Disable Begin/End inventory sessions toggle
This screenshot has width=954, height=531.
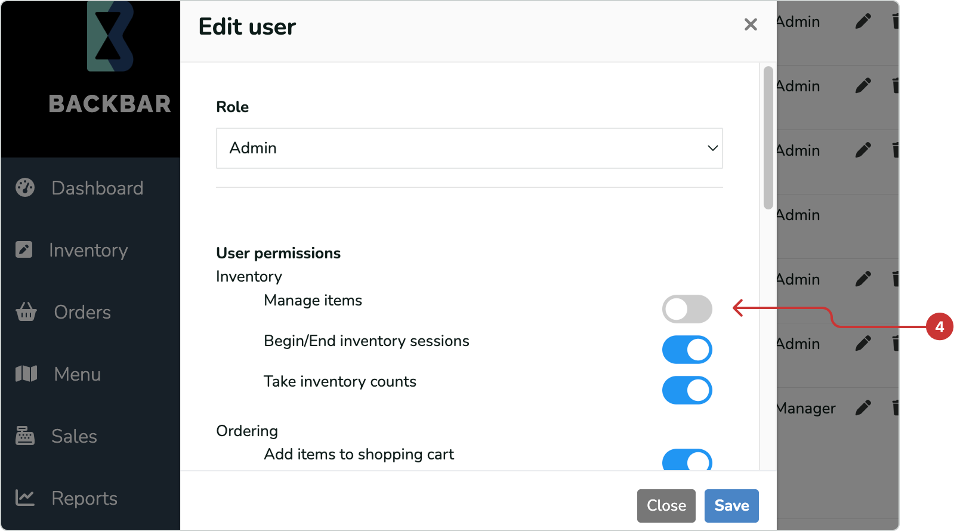click(x=687, y=350)
